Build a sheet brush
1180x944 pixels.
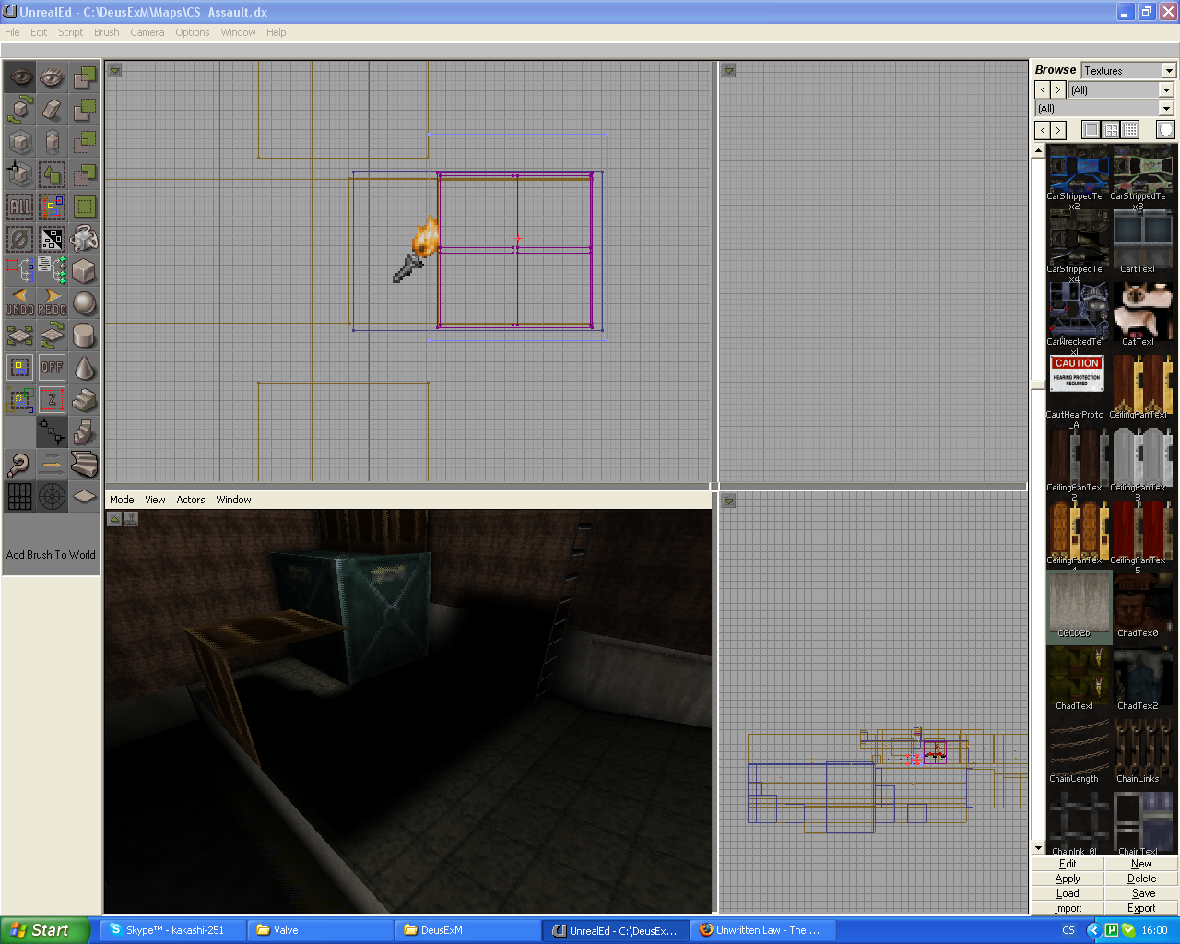tap(85, 497)
